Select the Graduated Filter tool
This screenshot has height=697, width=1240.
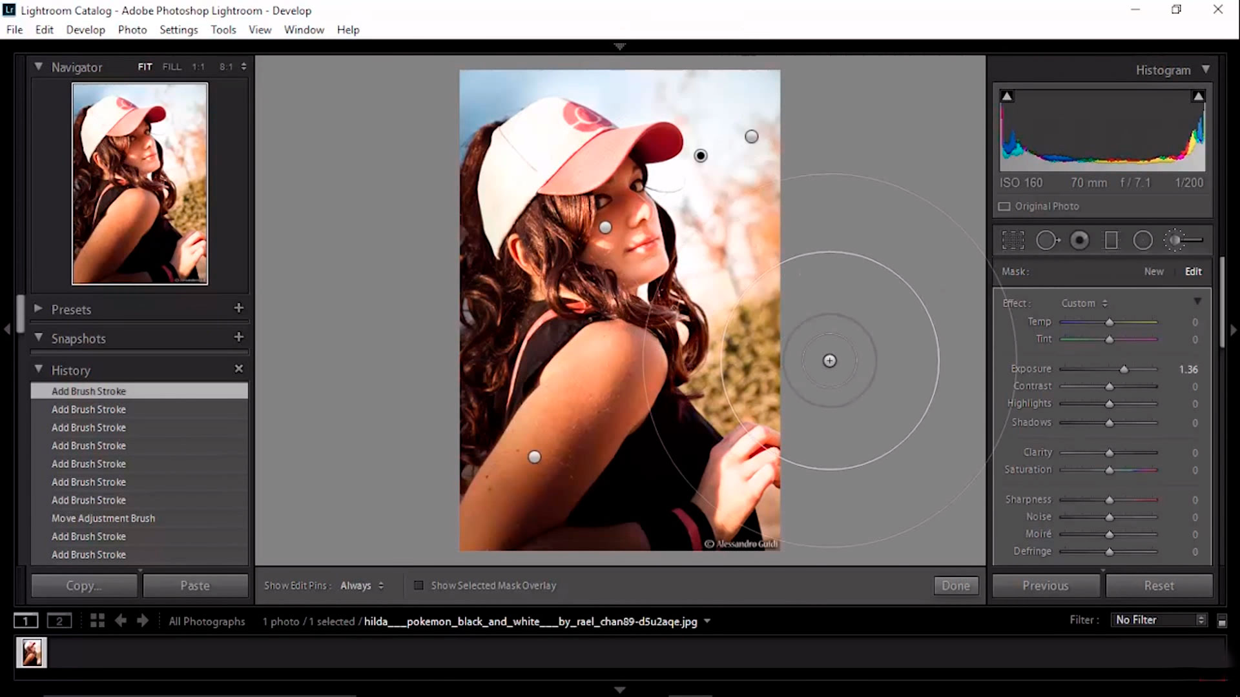(1111, 240)
